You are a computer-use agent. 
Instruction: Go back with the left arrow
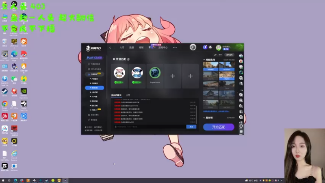tap(110, 48)
